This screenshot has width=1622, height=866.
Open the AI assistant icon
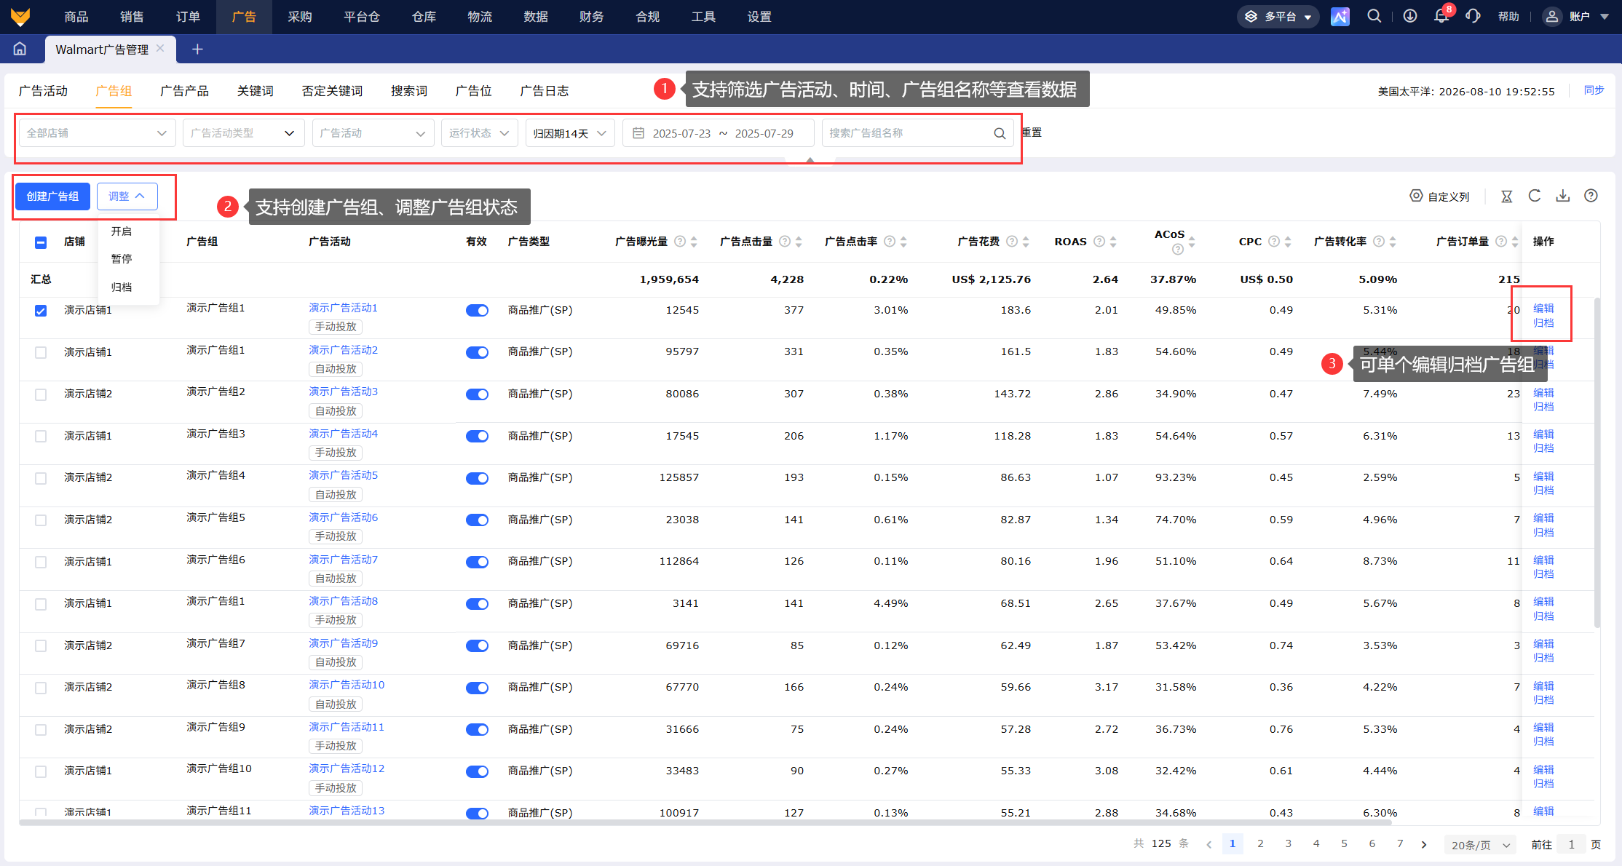[x=1340, y=17]
